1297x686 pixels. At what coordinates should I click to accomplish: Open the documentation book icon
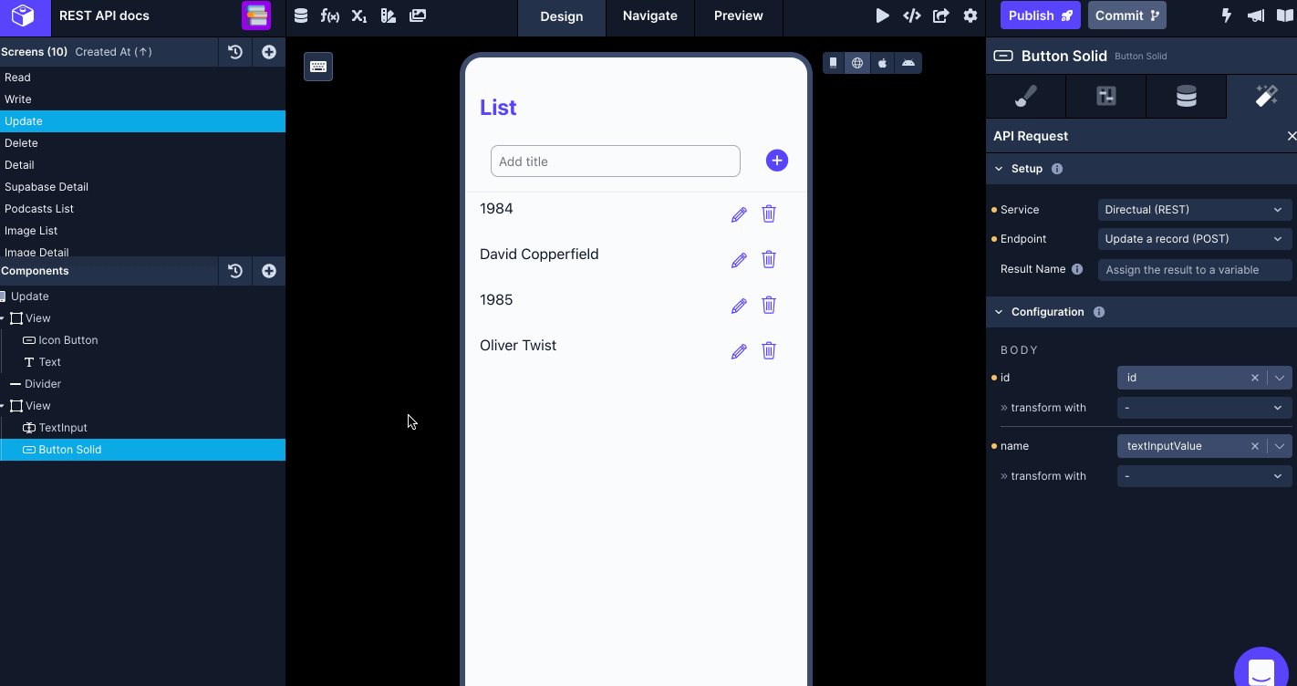click(1285, 16)
